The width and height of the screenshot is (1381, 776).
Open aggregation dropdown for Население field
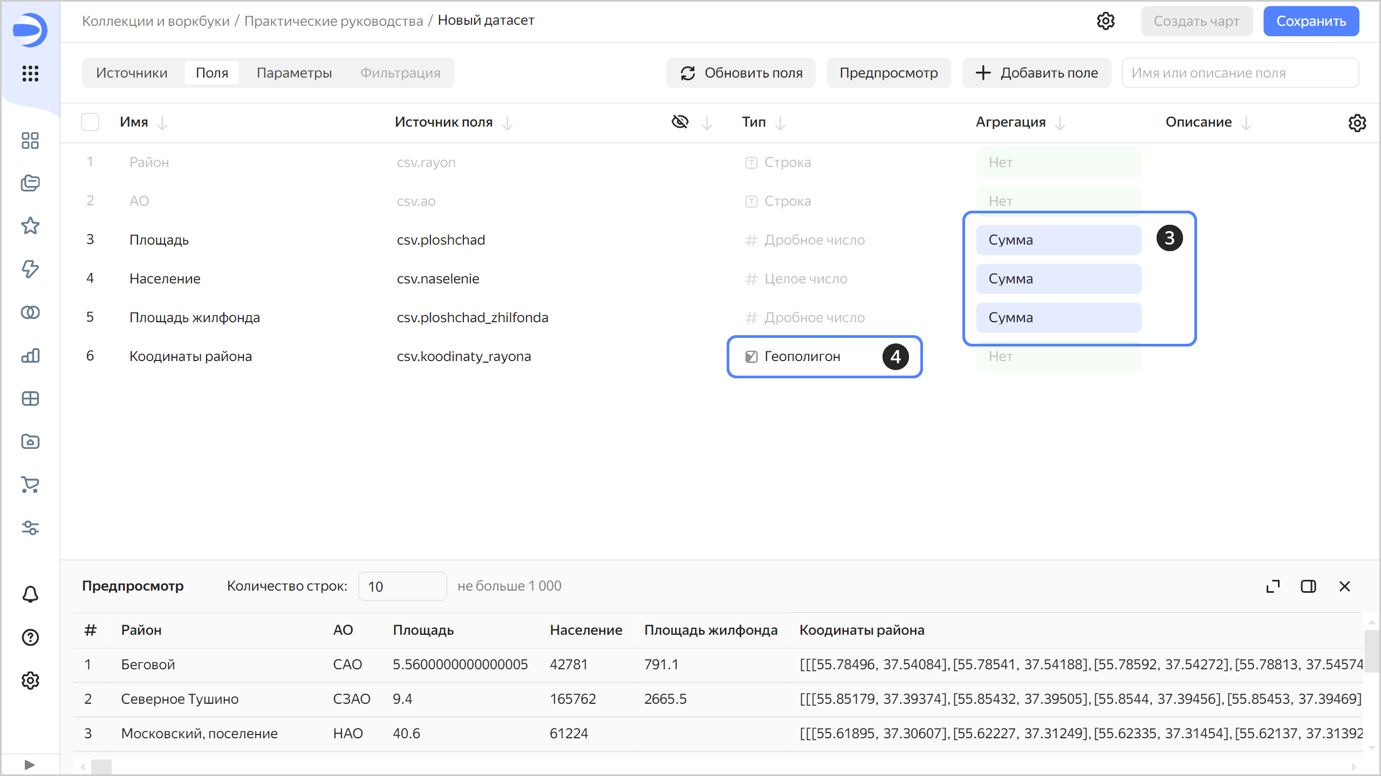(1058, 279)
